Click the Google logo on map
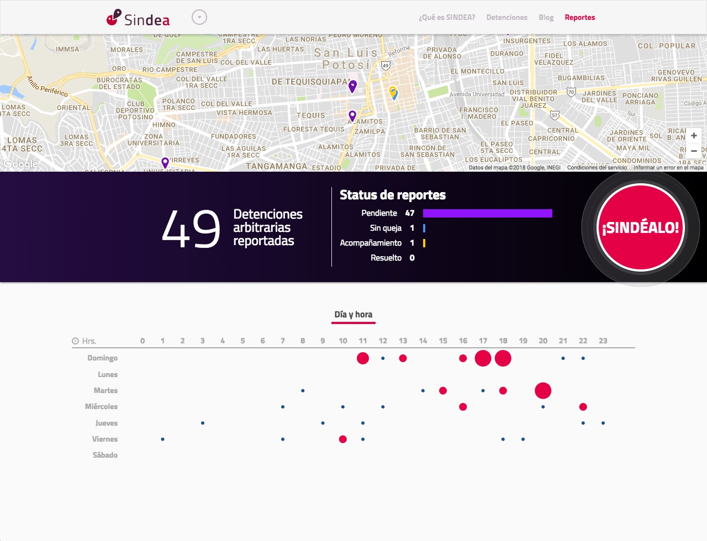 tap(21, 164)
